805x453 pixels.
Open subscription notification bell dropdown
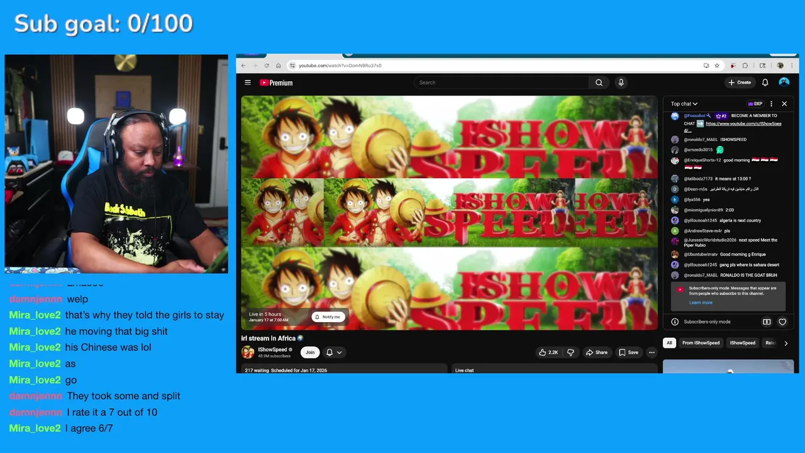pyautogui.click(x=333, y=352)
